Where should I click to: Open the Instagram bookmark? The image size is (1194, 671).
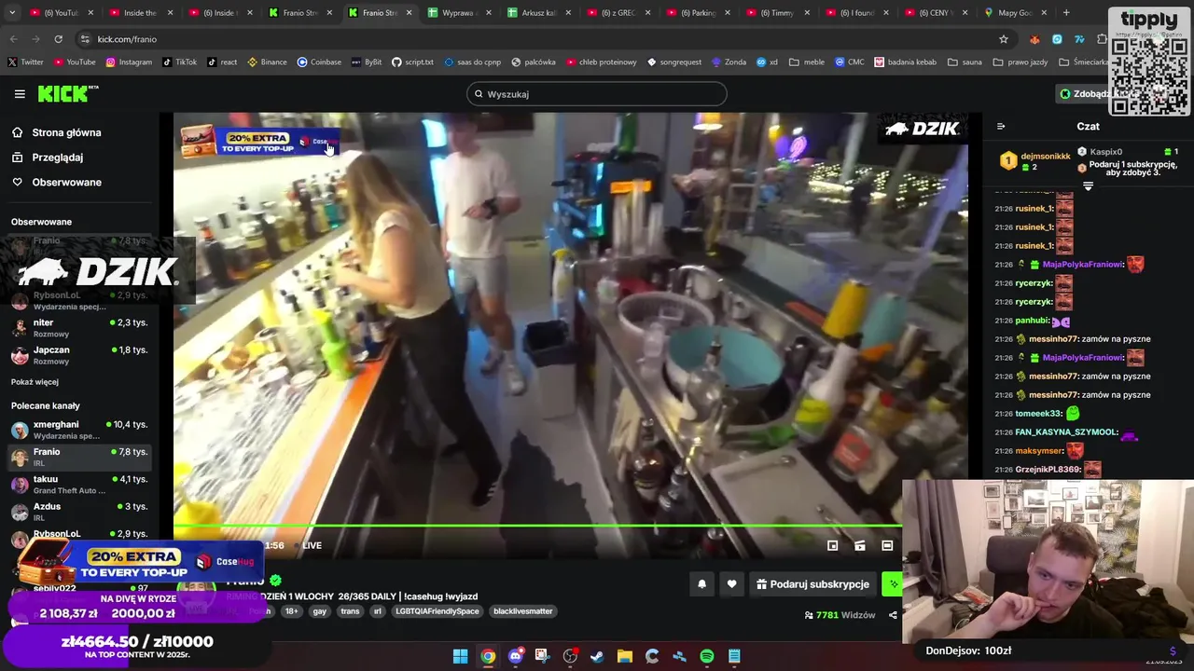click(129, 62)
